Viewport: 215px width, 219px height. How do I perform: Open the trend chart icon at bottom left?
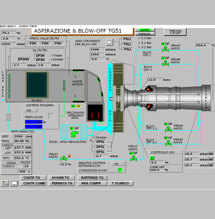click(x=5, y=183)
